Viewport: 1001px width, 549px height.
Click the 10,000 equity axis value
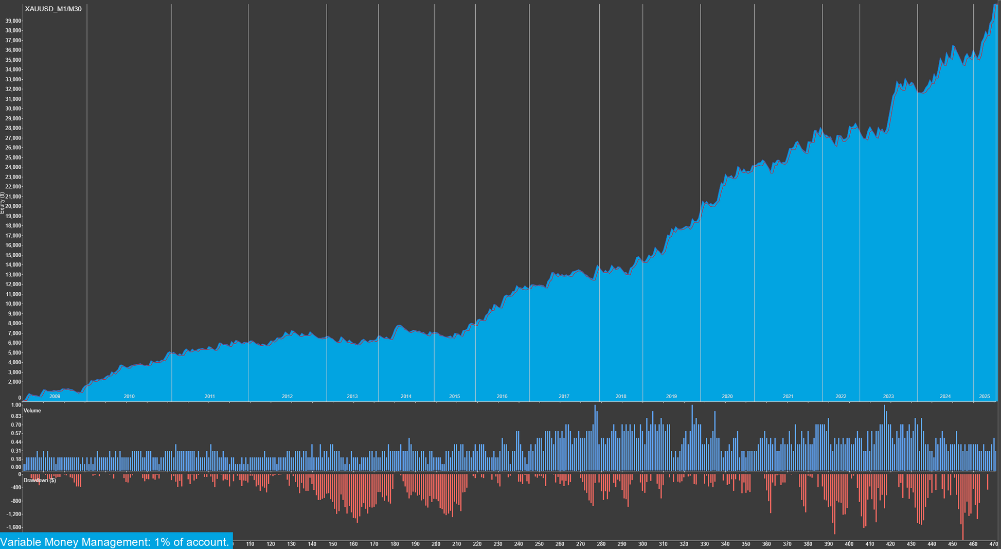click(13, 304)
